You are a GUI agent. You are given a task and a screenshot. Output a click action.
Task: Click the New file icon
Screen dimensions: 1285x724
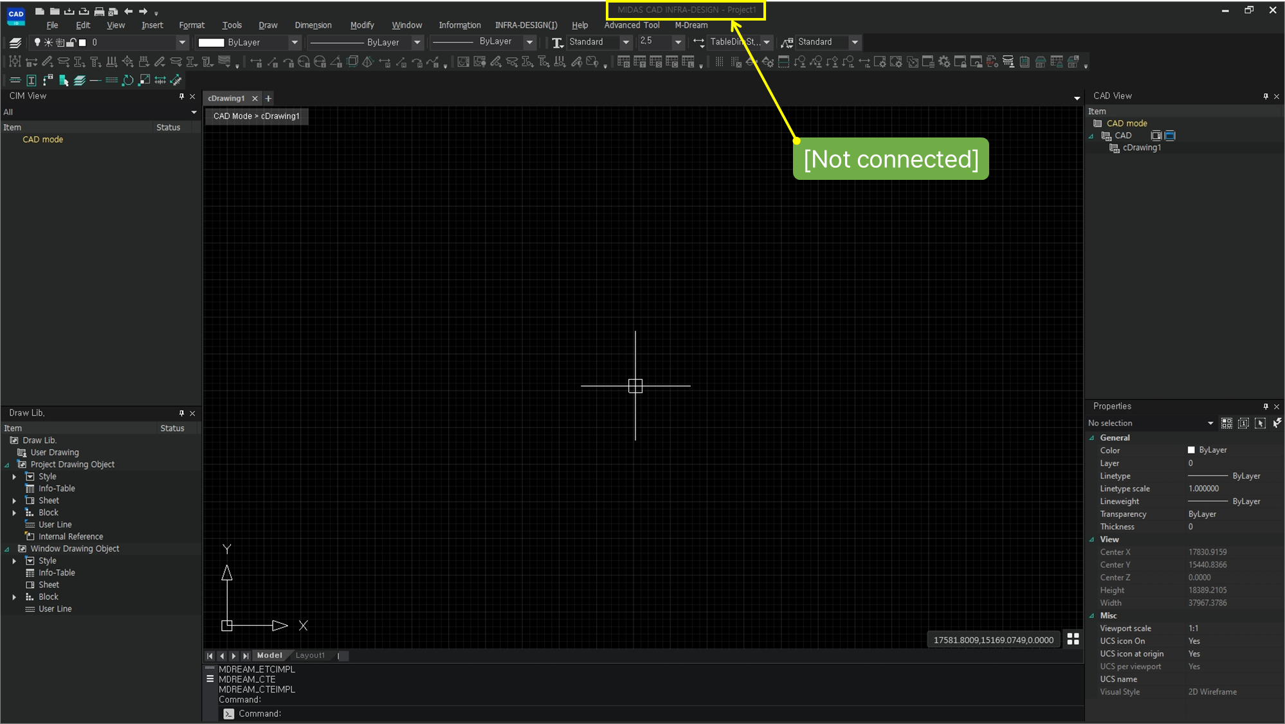(x=39, y=11)
